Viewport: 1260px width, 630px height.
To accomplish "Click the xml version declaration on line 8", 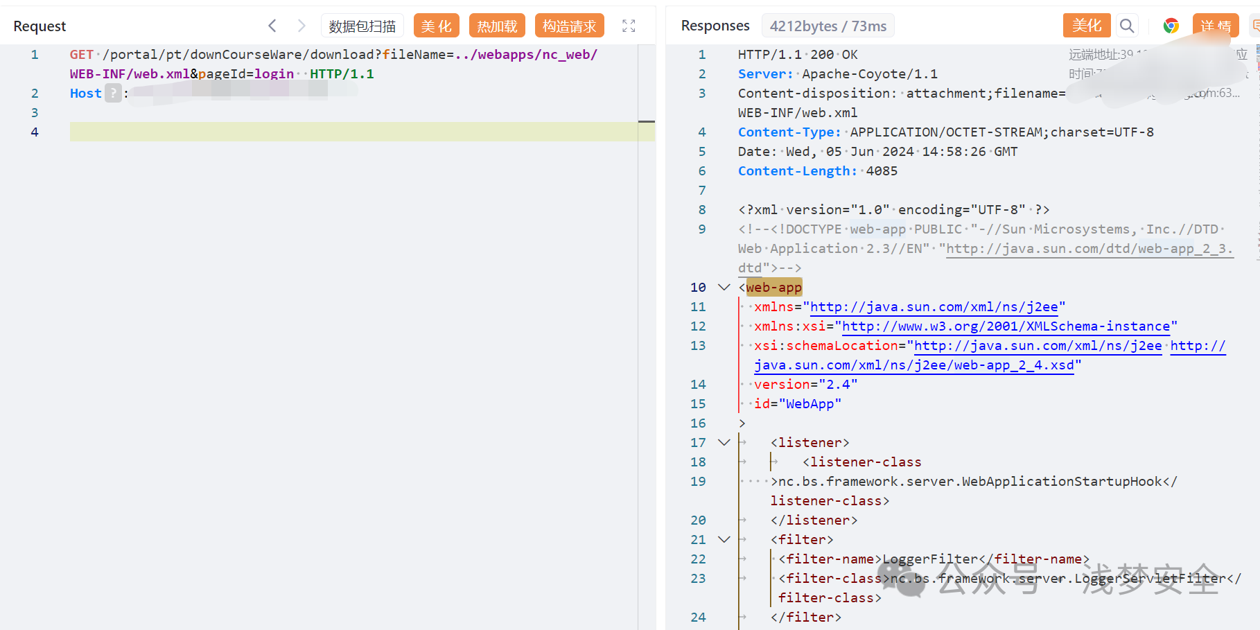I will point(894,209).
